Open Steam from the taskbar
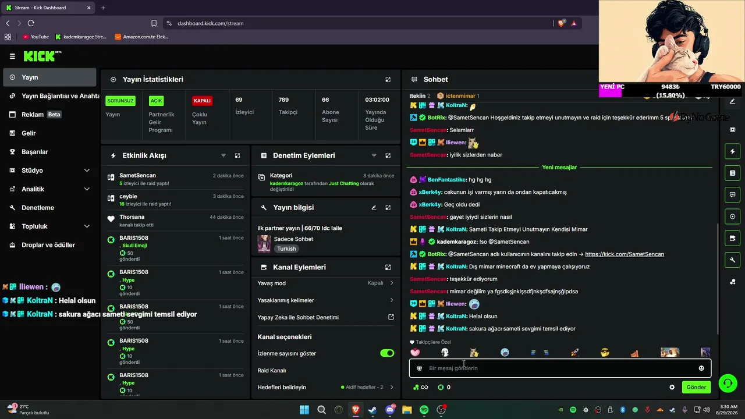Image resolution: width=745 pixels, height=419 pixels. tap(372, 410)
